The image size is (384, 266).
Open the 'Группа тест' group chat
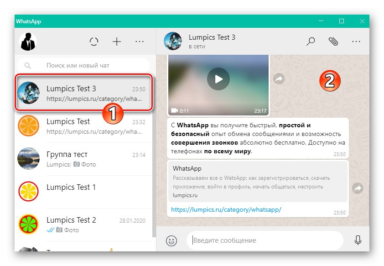[83, 159]
